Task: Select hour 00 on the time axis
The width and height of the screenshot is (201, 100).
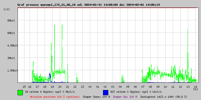Action: (x=90, y=86)
